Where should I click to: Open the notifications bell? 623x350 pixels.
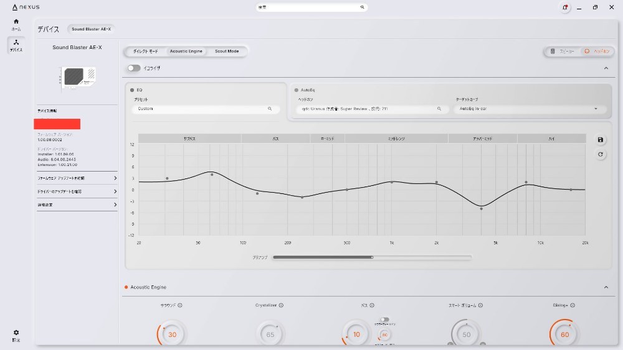(x=564, y=7)
